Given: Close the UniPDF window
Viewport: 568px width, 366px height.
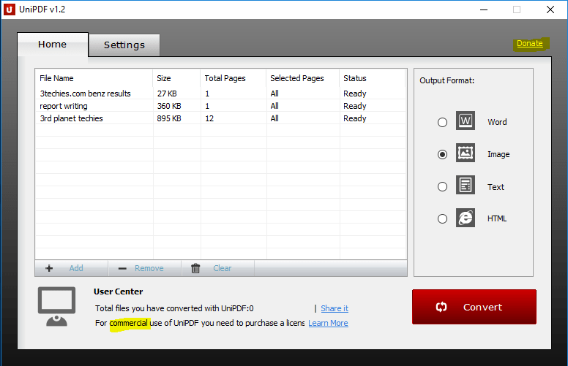Looking at the screenshot, I should pyautogui.click(x=550, y=9).
